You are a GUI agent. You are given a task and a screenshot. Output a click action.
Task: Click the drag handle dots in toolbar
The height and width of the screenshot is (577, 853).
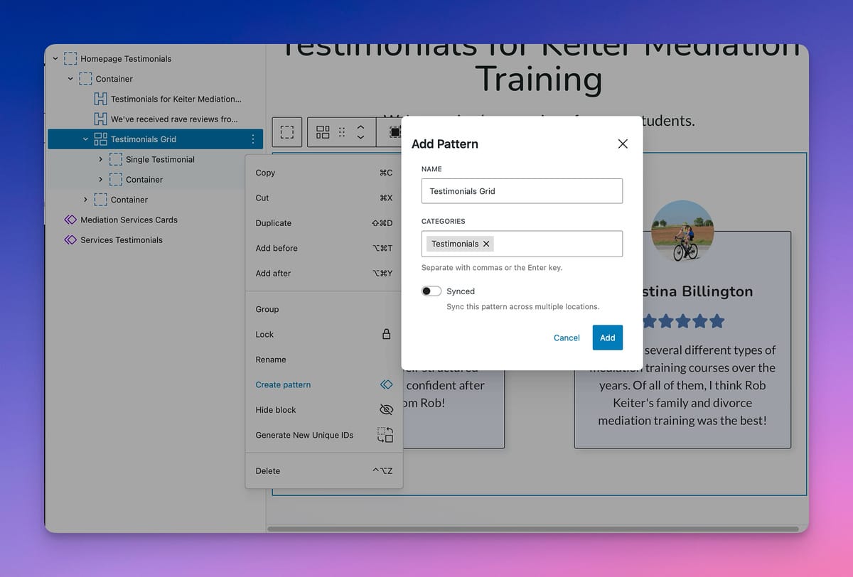[x=342, y=132]
